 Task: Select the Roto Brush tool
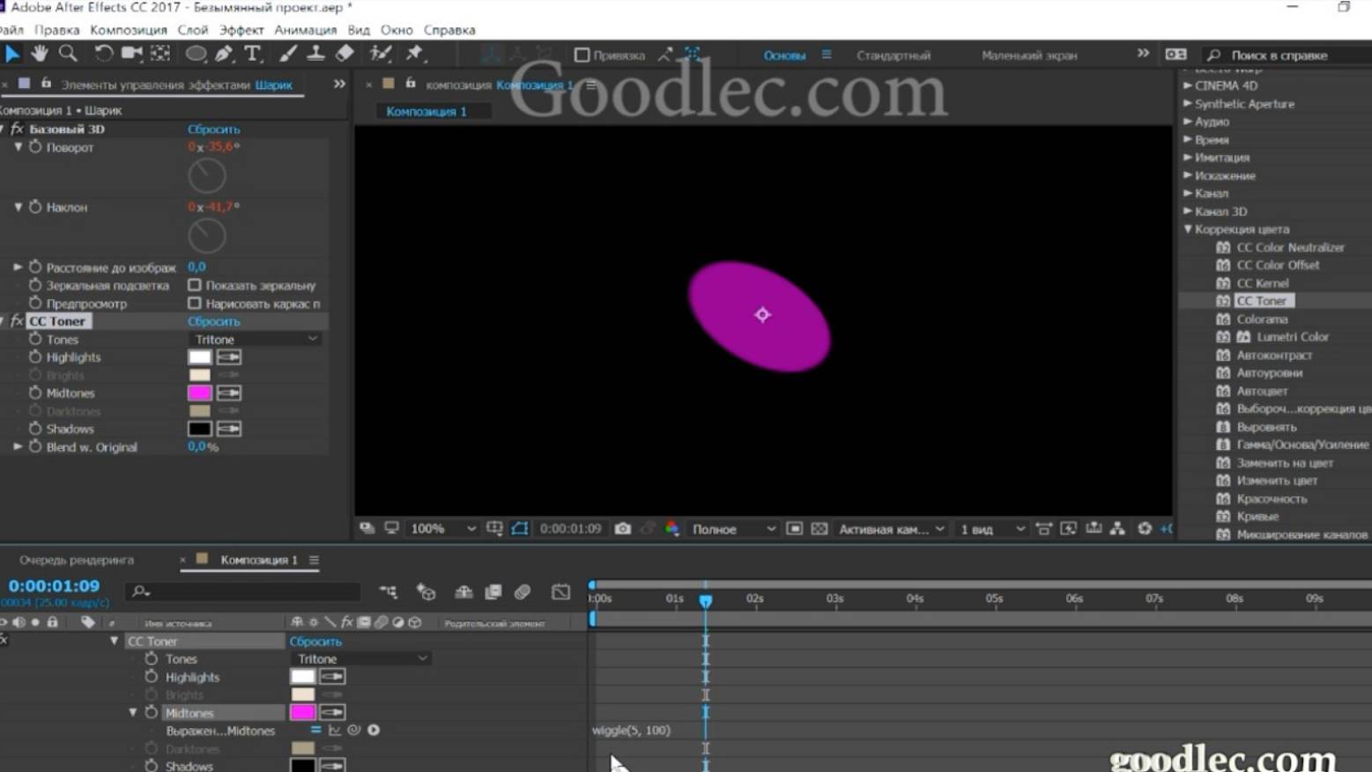(x=380, y=54)
